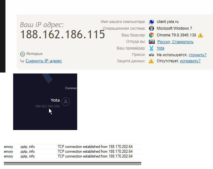Click the Отсутствует protection status text

(x=168, y=61)
